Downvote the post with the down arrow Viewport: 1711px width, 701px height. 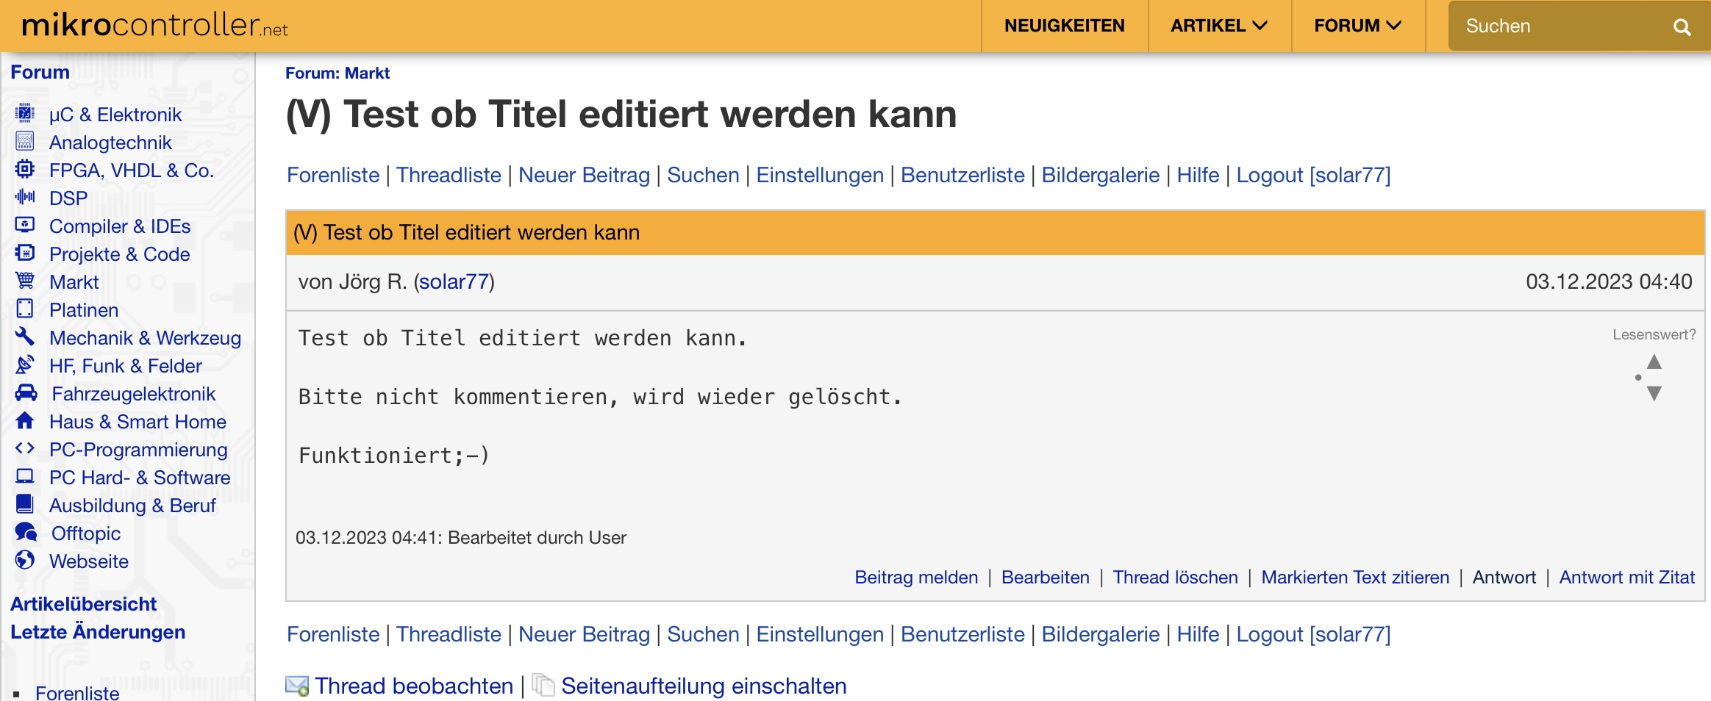click(1654, 394)
